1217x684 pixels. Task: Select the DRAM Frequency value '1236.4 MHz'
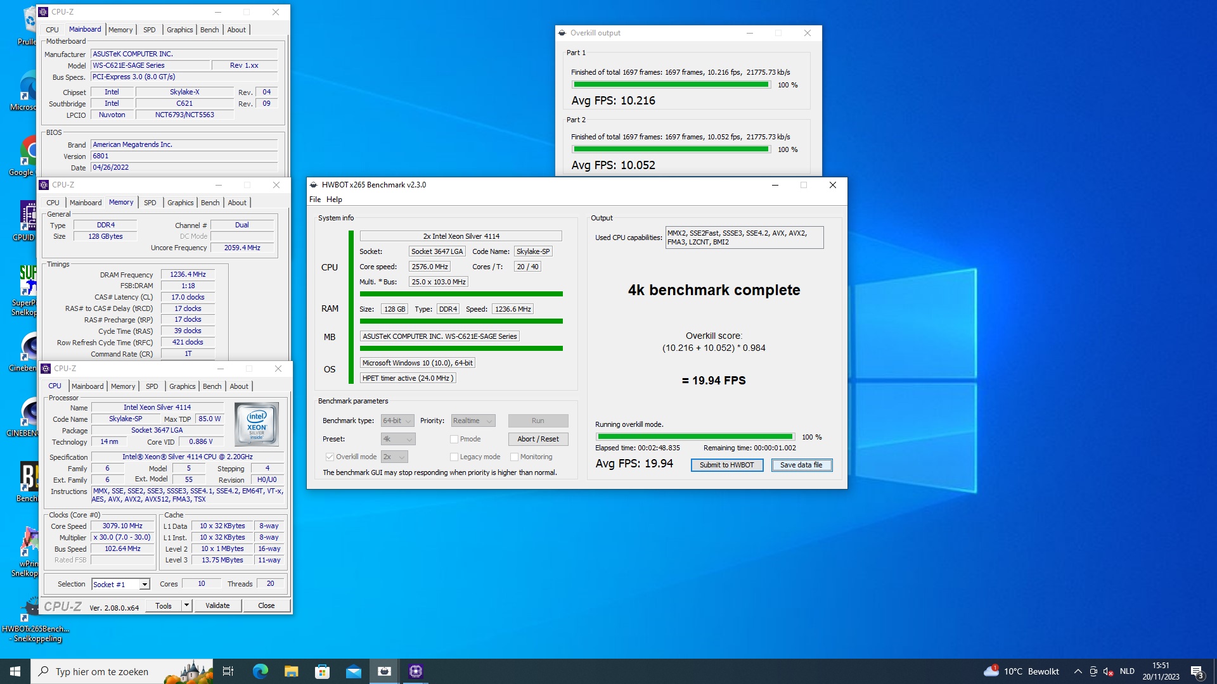[188, 275]
